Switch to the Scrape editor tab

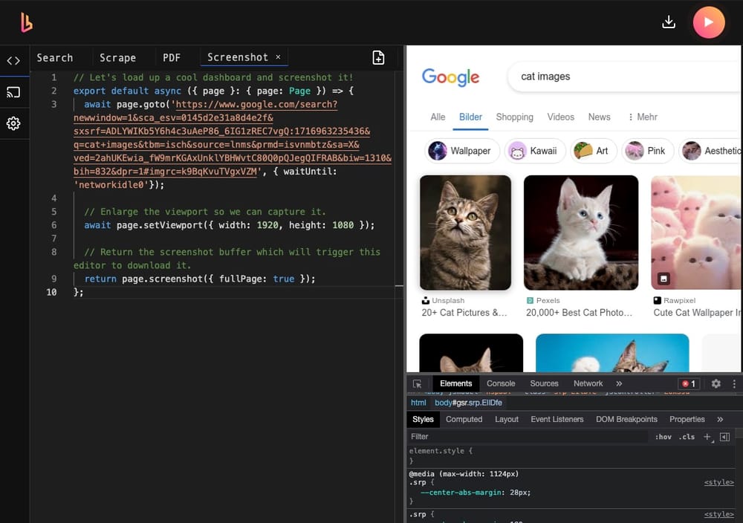coord(117,57)
